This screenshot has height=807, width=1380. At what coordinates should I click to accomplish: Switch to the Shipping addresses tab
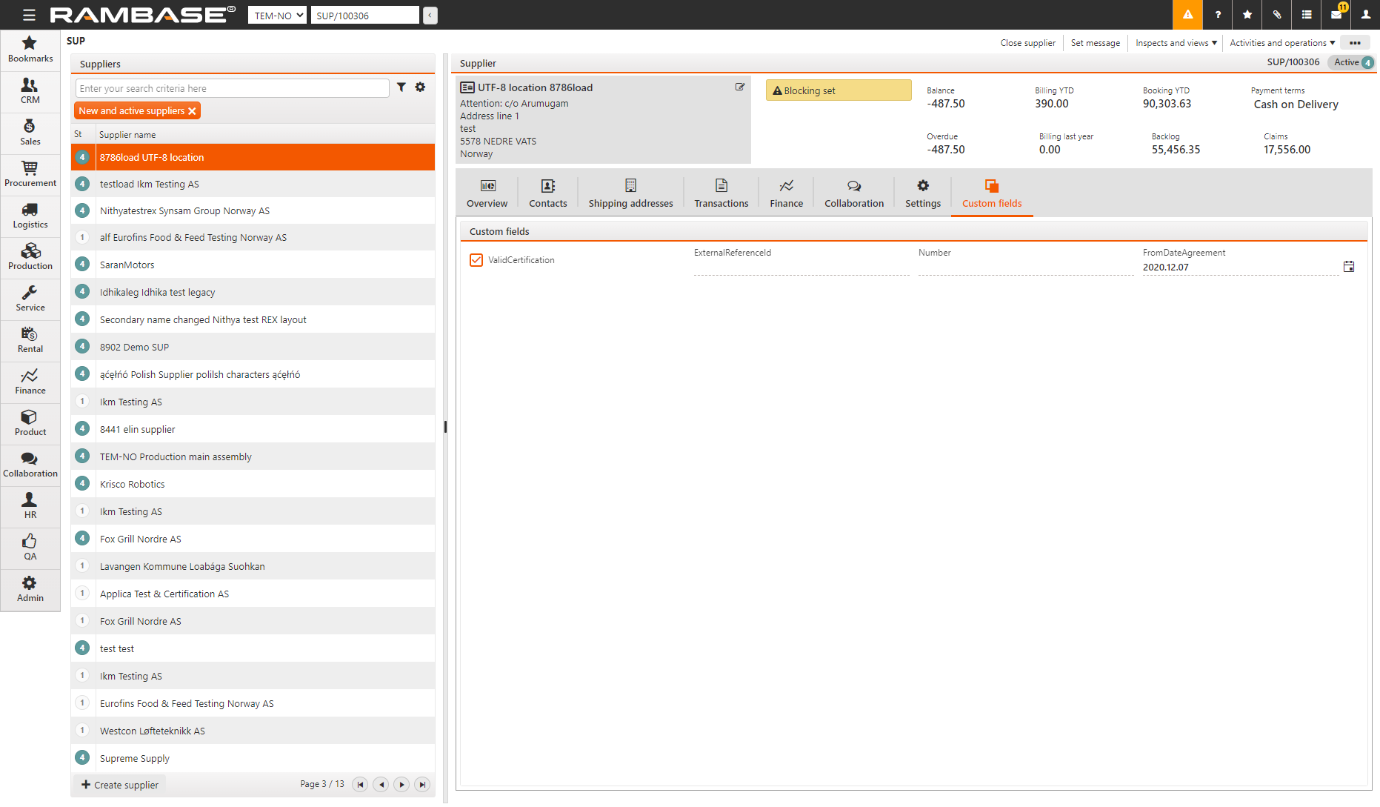[x=630, y=193]
